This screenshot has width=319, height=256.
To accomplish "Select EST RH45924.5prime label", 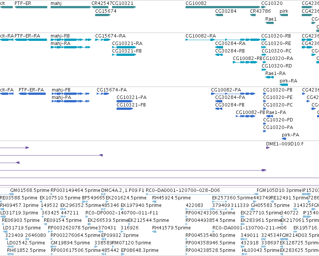I will (x=171, y=198).
